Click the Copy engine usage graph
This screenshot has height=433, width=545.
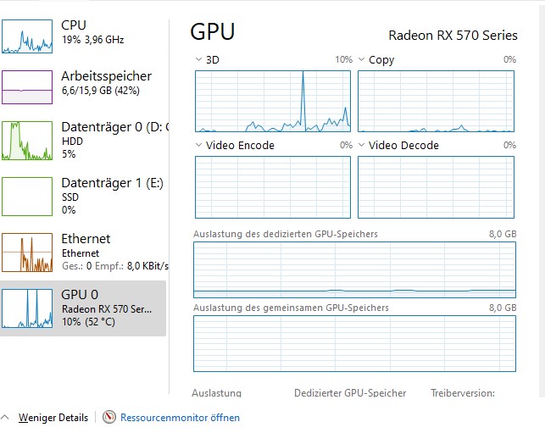point(436,101)
